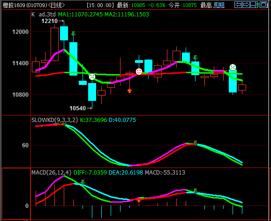Click the smiley face marker on chart
Screen dimensions: 271x221
point(139,71)
